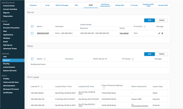
Task: Open Intrusion Prevention section
Action: point(11,28)
